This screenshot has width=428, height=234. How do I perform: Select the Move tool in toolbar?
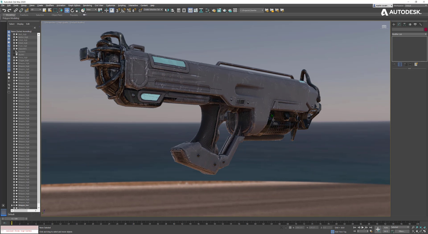click(67, 10)
